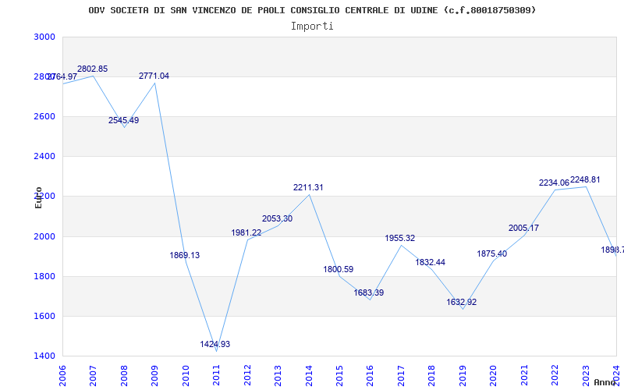Screen dimensions: 624x390
Task: Select data label 2211.31
Action: pos(308,187)
